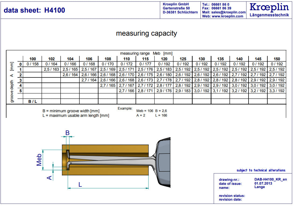Select the measuring capacity heading
294x206 pixels.
click(146, 33)
